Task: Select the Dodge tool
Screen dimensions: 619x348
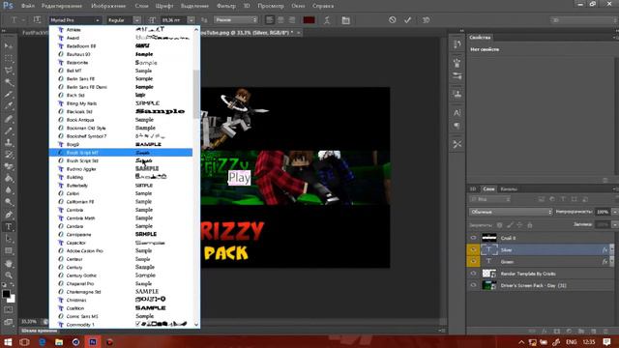Action: point(9,203)
